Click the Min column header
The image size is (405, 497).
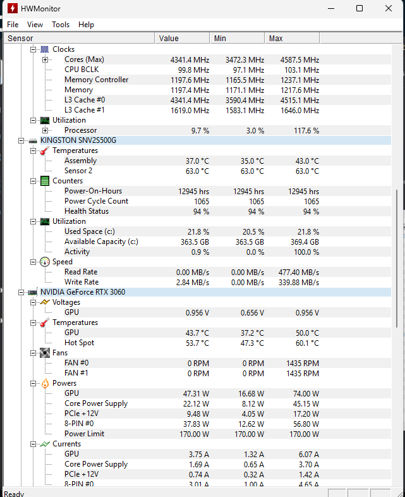tap(237, 38)
